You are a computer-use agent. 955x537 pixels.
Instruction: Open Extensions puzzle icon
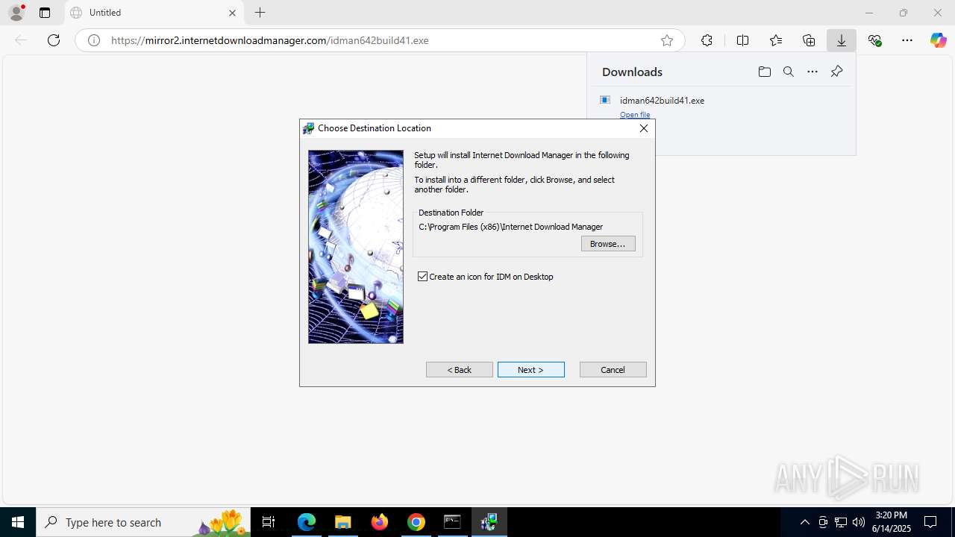707,40
